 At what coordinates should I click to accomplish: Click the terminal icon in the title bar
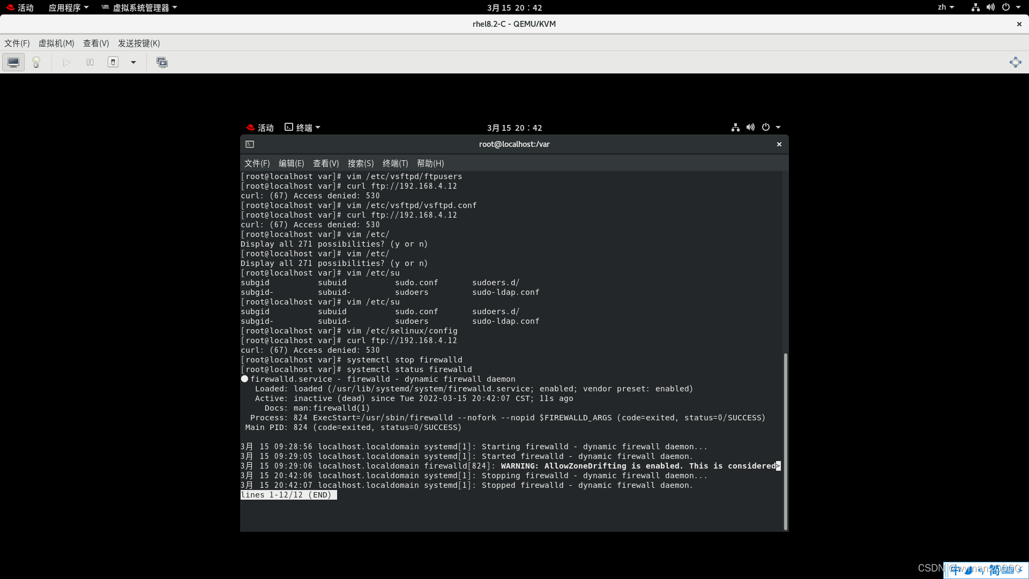click(250, 144)
